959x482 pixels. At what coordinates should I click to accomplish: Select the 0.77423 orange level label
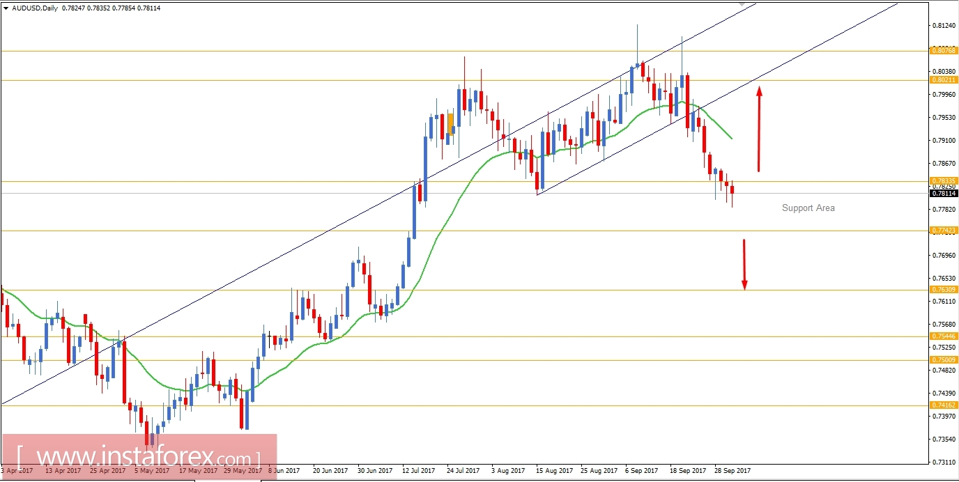point(944,230)
